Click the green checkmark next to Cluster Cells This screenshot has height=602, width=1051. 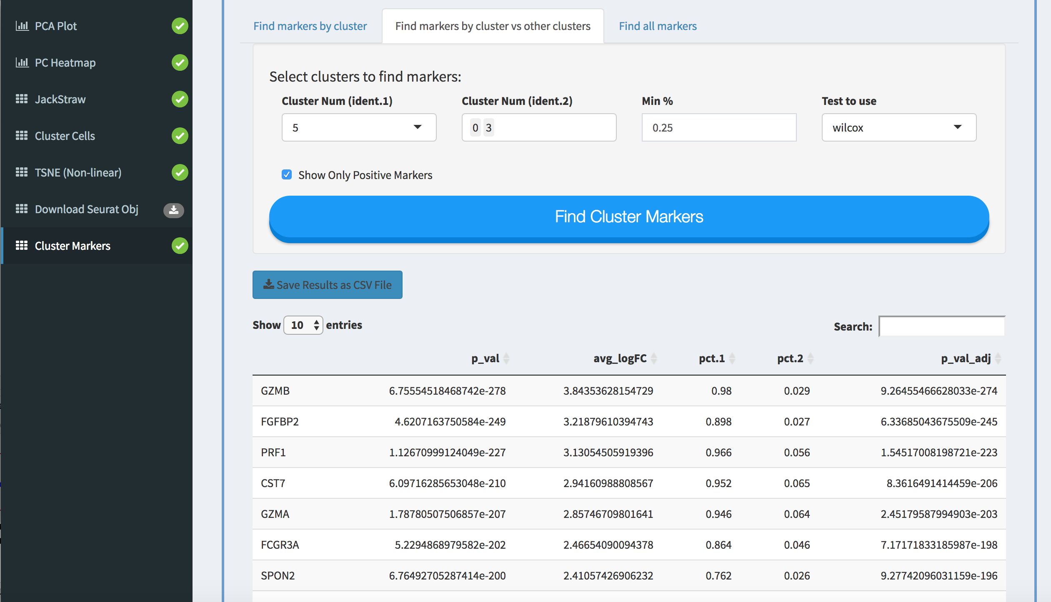point(180,136)
